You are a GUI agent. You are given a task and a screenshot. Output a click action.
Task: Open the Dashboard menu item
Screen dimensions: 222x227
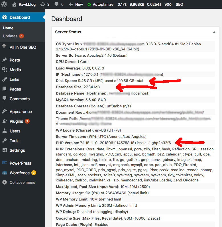coord(23,17)
